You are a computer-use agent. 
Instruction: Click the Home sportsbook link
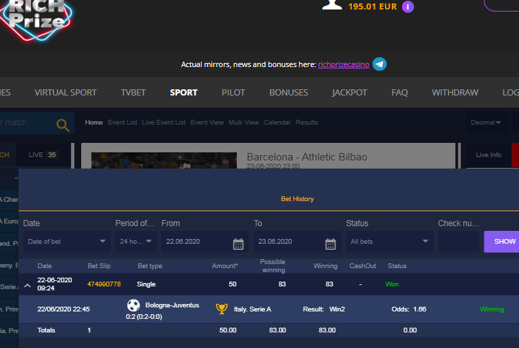93,123
